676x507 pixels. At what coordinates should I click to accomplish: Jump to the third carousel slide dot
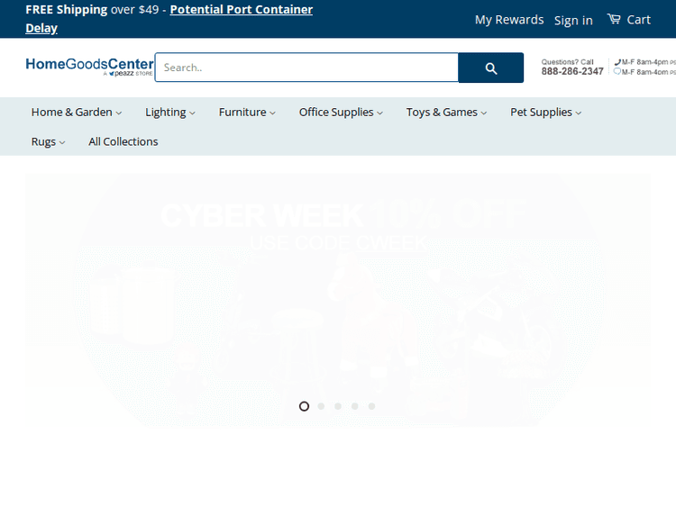pos(338,406)
